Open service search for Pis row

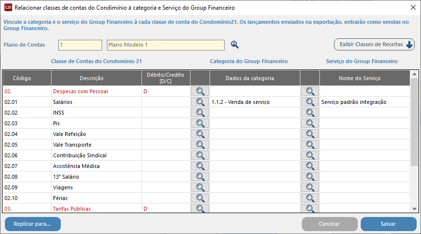(310, 123)
